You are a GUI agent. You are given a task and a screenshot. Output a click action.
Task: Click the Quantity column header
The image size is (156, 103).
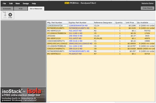point(120,22)
